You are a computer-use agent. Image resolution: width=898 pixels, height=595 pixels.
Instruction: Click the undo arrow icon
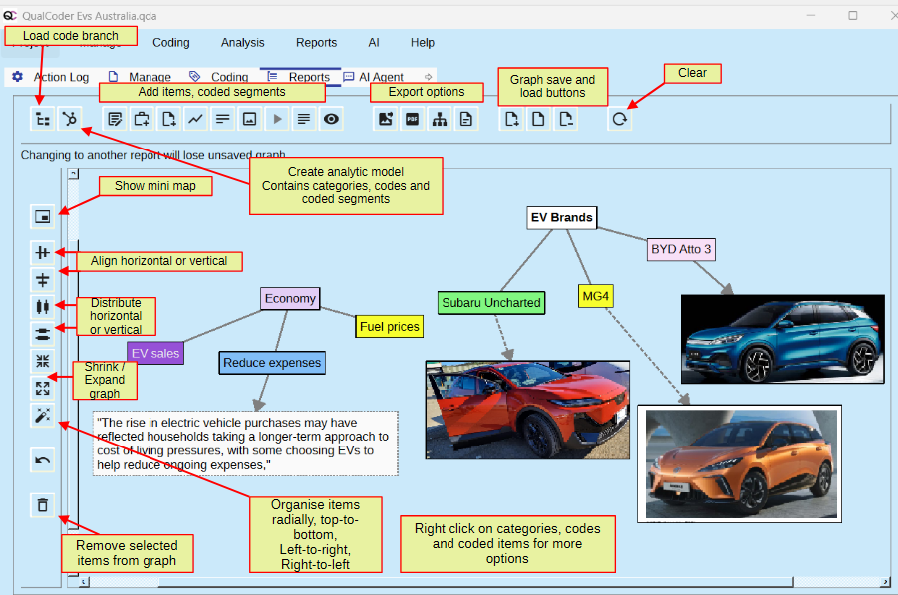(43, 459)
